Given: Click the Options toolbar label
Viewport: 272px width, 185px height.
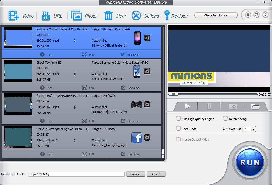Looking at the screenshot, I should click(x=151, y=16).
